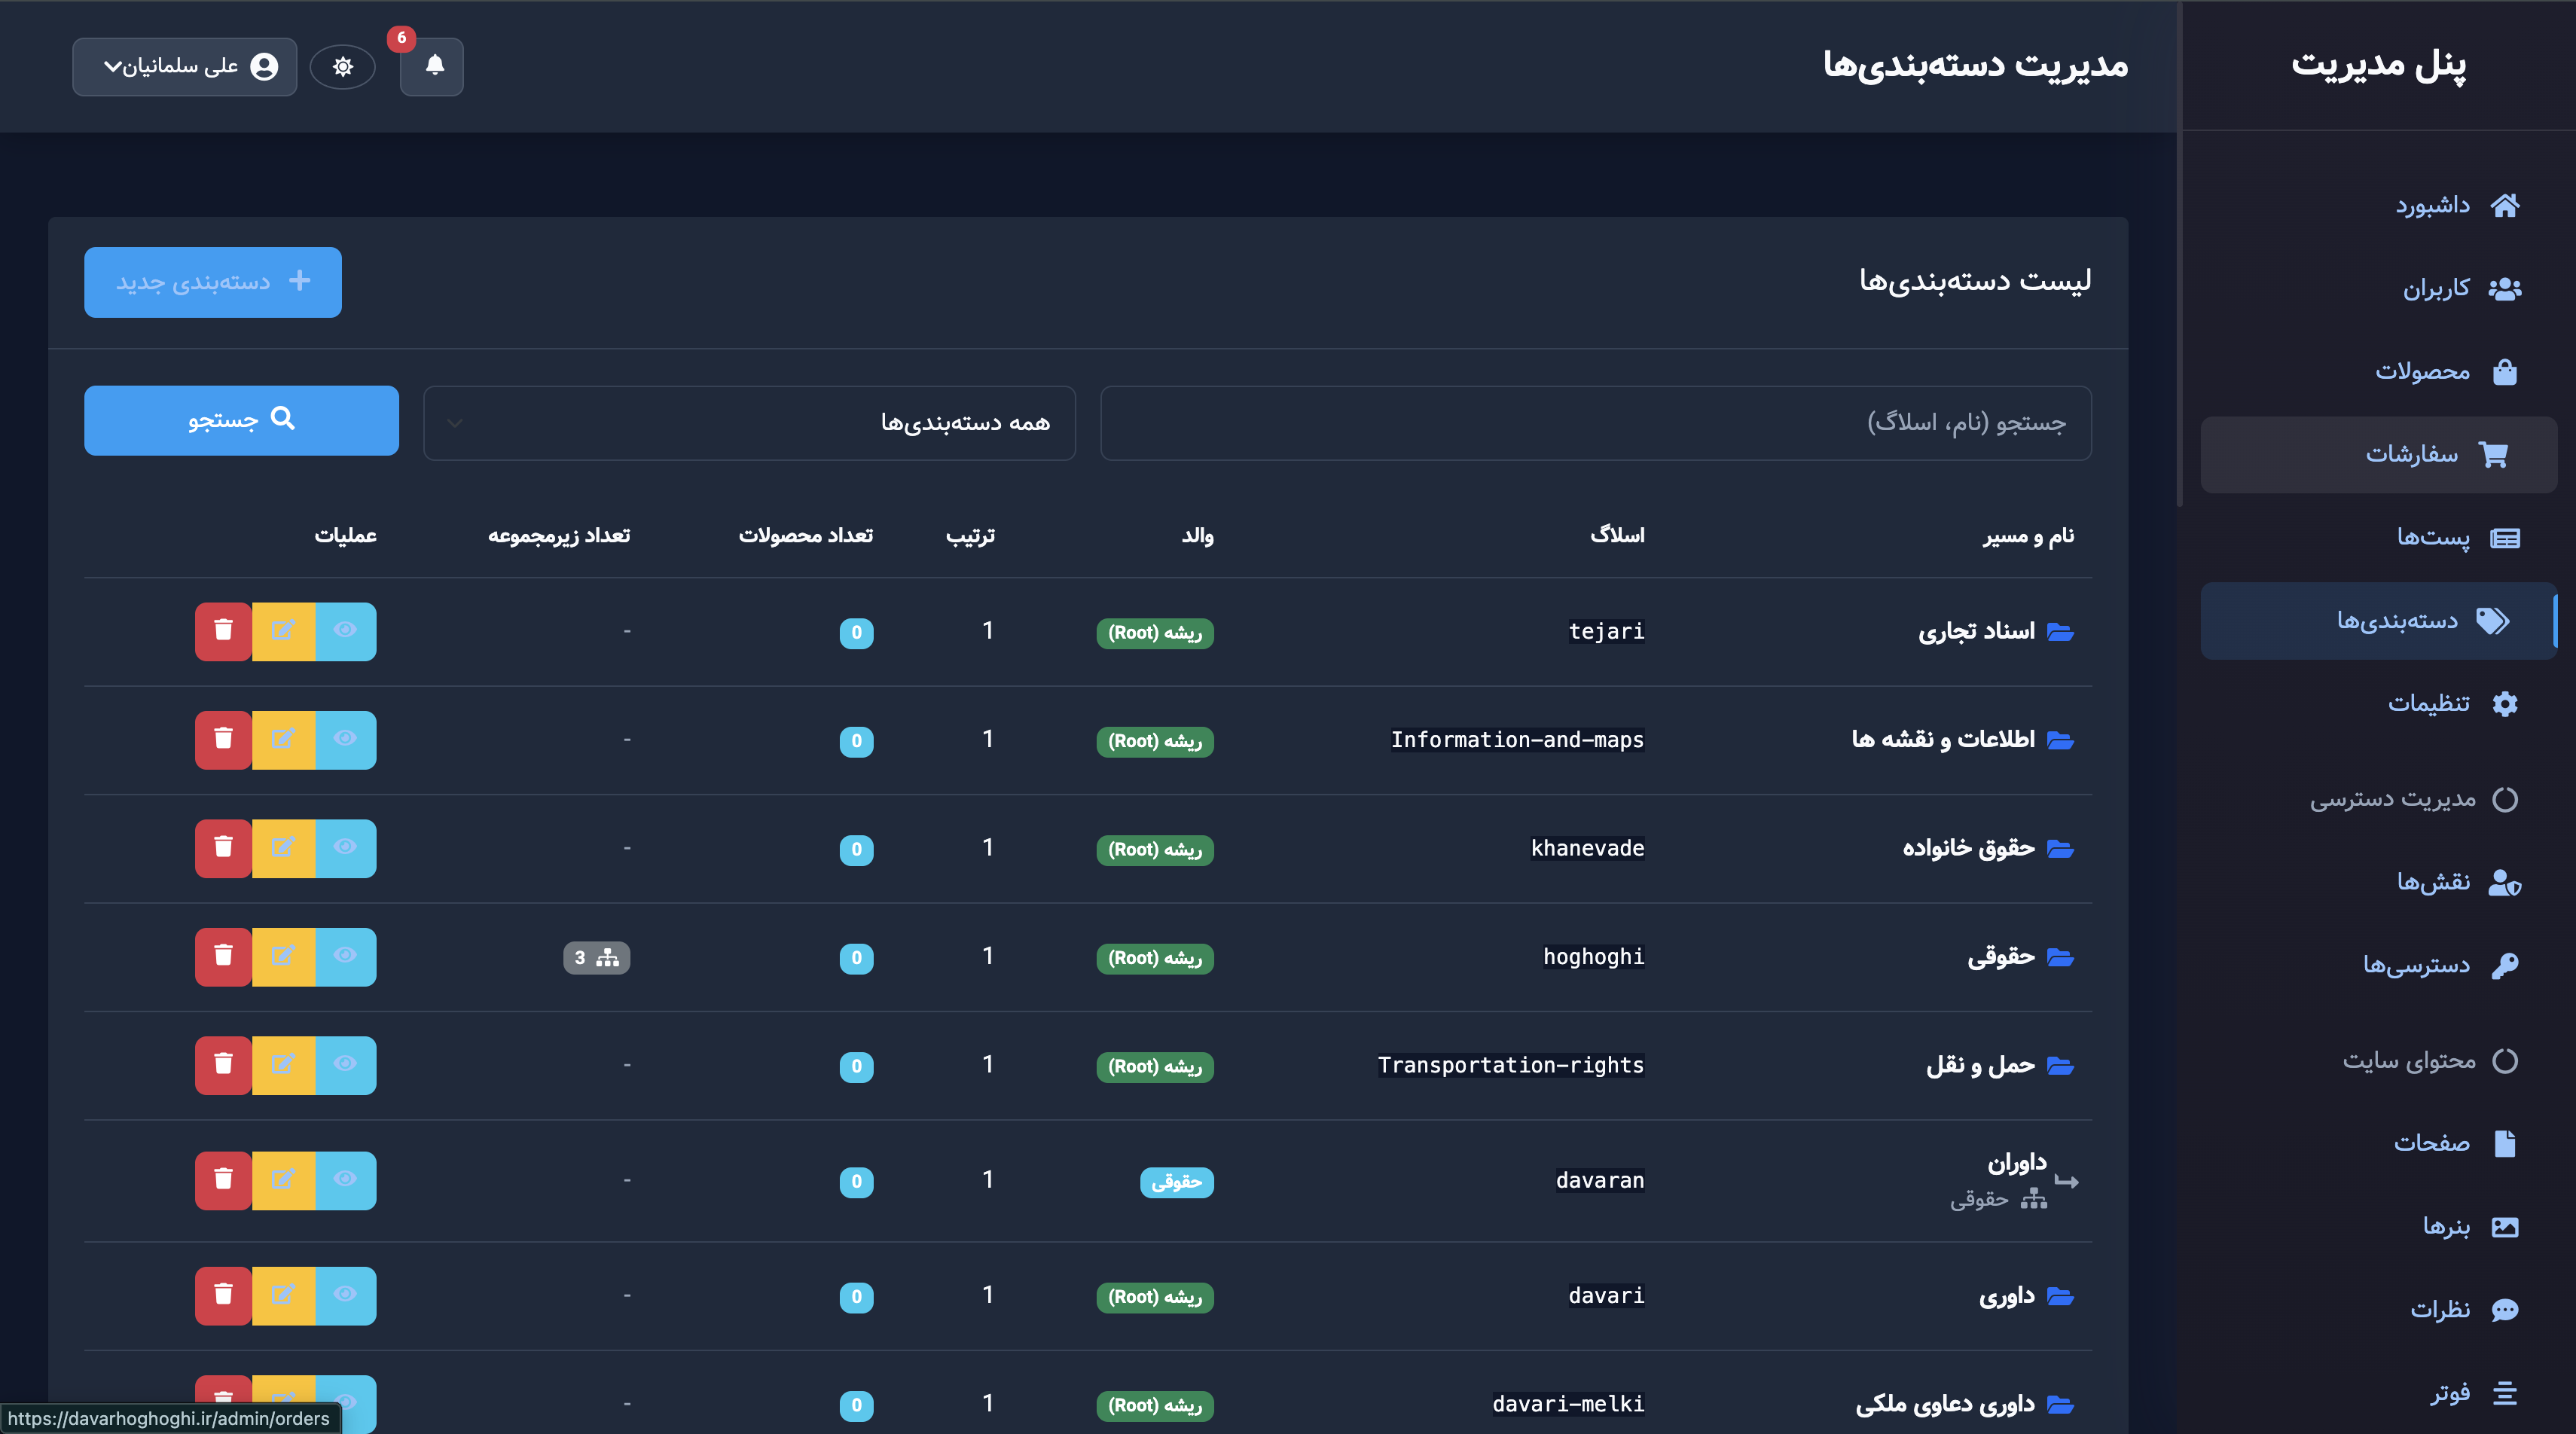
Task: Edit the حقوق خانواده category with pencil icon
Action: tap(283, 848)
